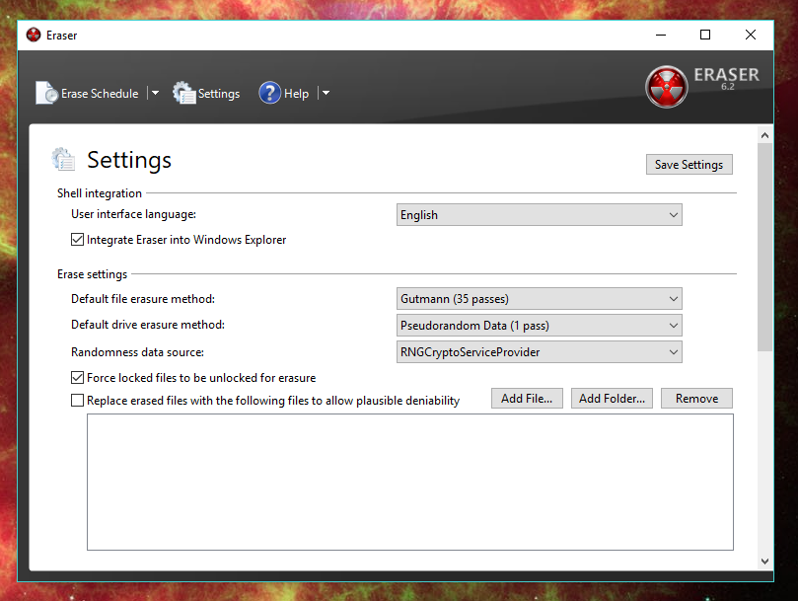Viewport: 798px width, 601px height.
Task: Expand the Help dropdown arrow
Action: [x=326, y=93]
